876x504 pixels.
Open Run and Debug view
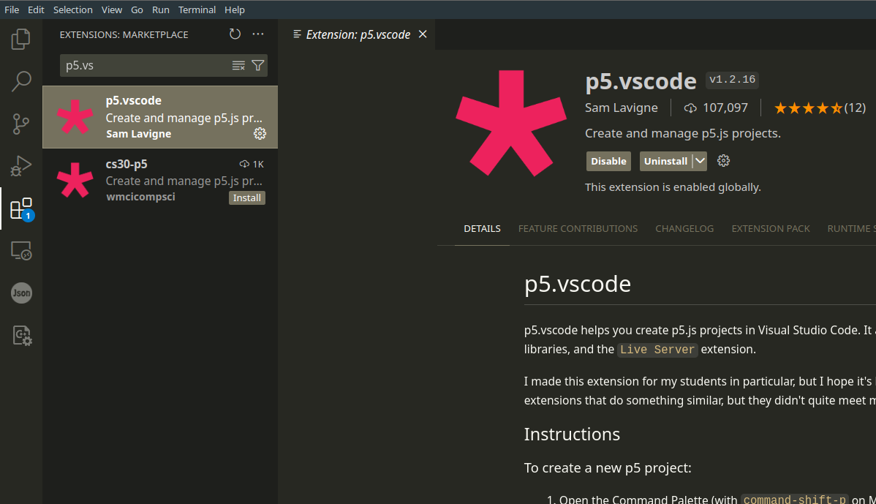tap(21, 166)
